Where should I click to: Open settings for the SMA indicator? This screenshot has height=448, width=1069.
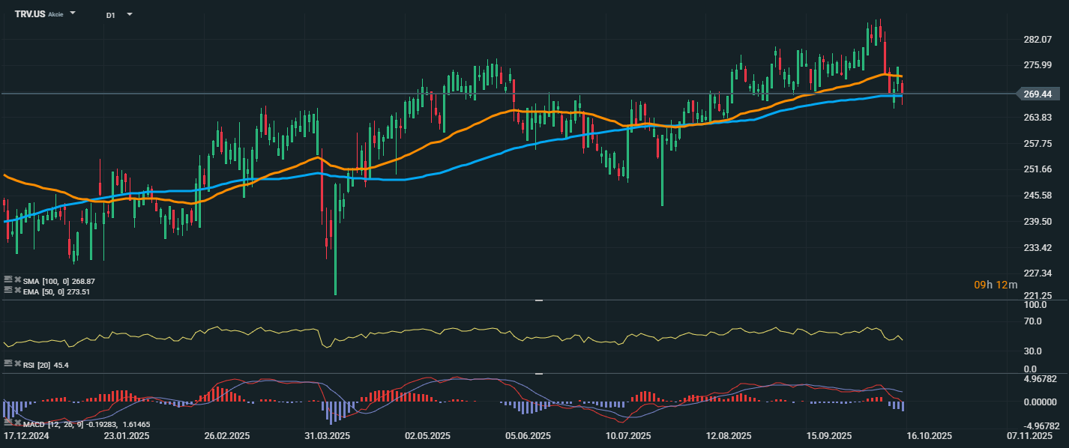tap(8, 280)
